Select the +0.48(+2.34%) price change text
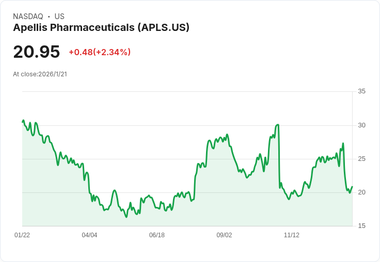 click(x=100, y=52)
